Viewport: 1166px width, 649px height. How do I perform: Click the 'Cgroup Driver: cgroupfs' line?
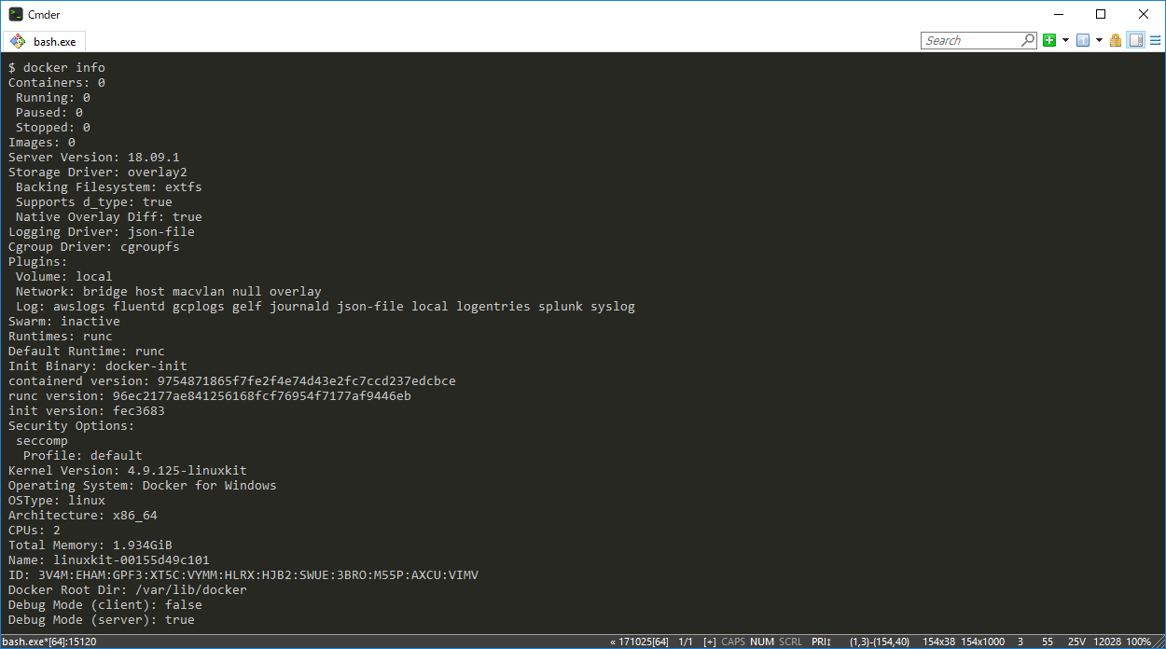click(x=94, y=246)
